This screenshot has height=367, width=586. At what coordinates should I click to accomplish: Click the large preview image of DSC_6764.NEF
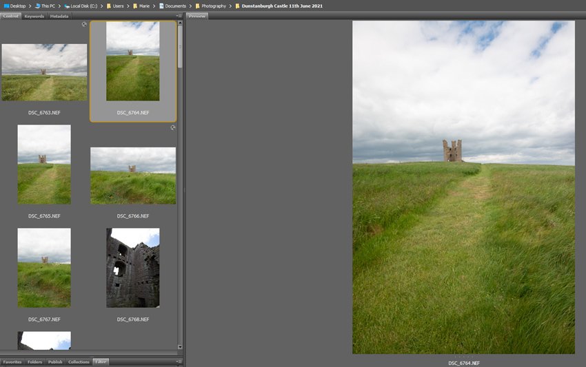pyautogui.click(x=463, y=187)
